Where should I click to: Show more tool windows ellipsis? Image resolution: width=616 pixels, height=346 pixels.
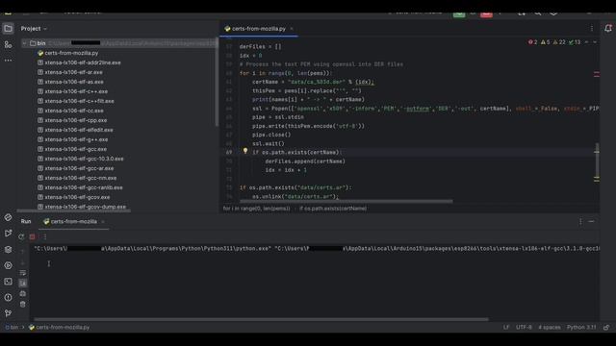click(8, 61)
